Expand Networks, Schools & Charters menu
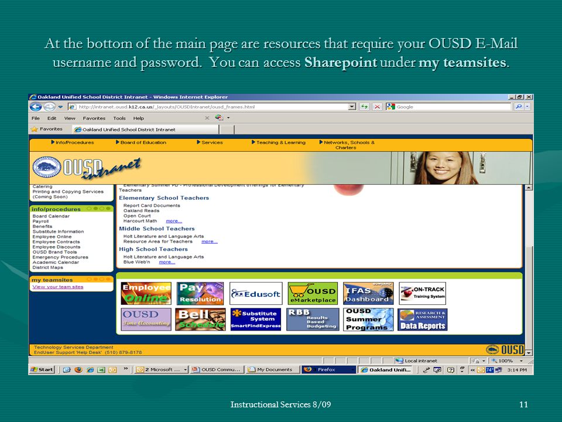 click(347, 145)
